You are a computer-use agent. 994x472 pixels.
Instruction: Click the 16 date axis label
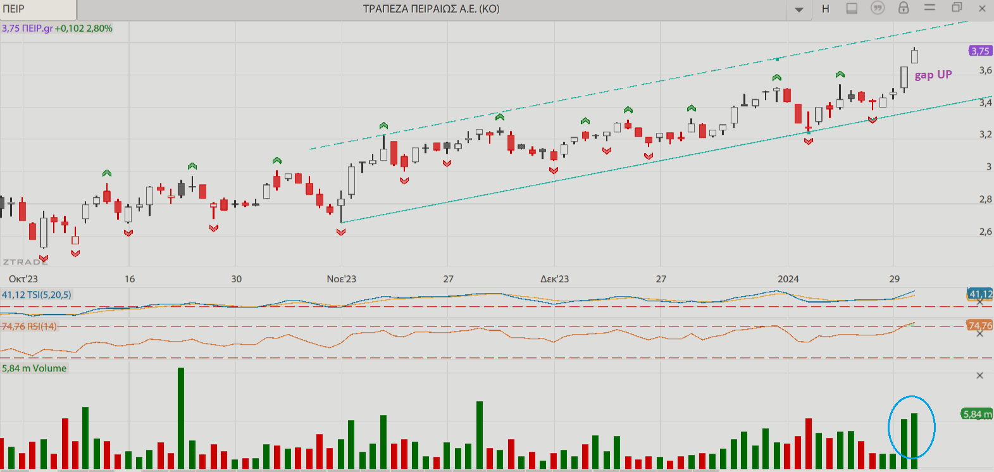[130, 279]
